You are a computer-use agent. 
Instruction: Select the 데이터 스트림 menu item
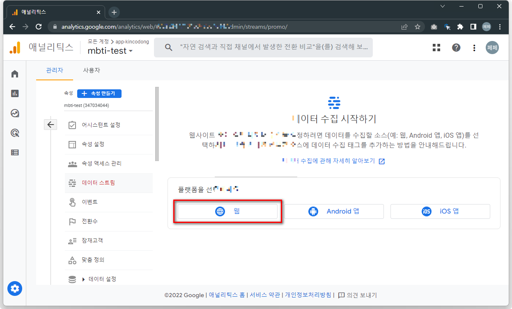pyautogui.click(x=99, y=183)
